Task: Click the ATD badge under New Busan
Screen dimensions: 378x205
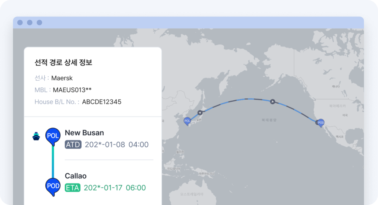Action: 73,145
